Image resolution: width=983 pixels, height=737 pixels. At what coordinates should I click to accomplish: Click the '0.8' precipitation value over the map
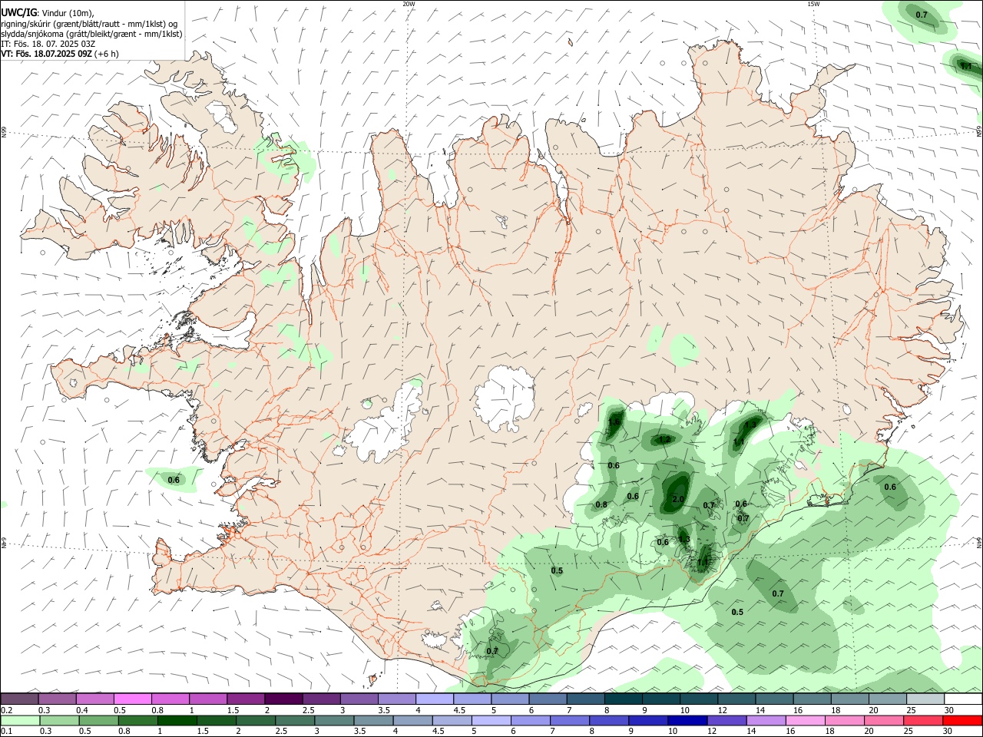point(601,504)
